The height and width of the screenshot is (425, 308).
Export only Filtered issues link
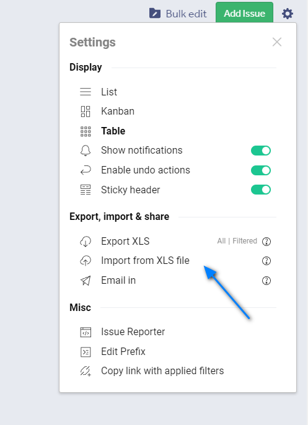tap(245, 240)
